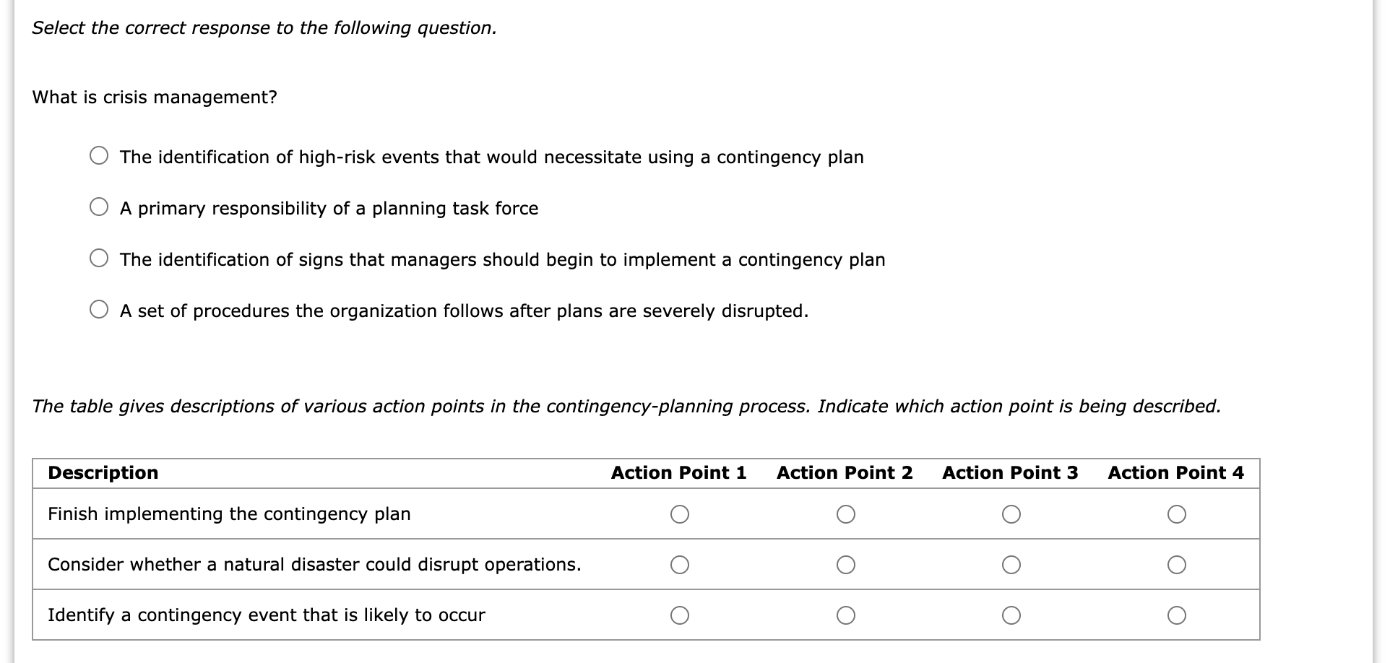Select Action Point 2 for the natural disaster row

click(x=846, y=565)
